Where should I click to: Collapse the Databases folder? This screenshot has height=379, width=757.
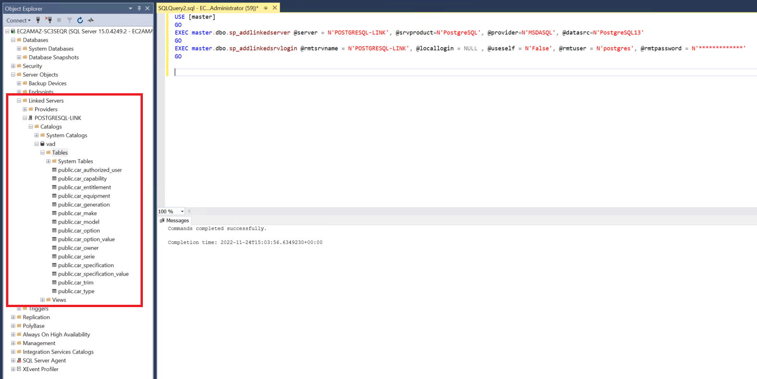click(x=13, y=40)
